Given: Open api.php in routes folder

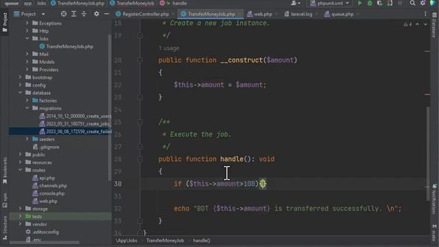Looking at the screenshot, I should coord(44,178).
